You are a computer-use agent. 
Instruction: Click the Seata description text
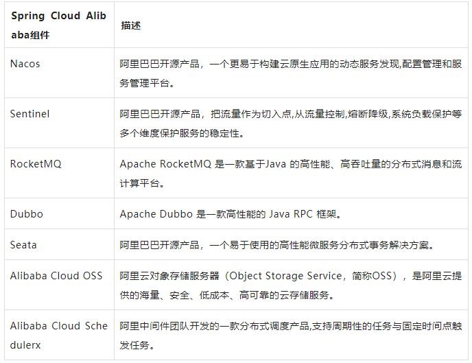[281, 245]
